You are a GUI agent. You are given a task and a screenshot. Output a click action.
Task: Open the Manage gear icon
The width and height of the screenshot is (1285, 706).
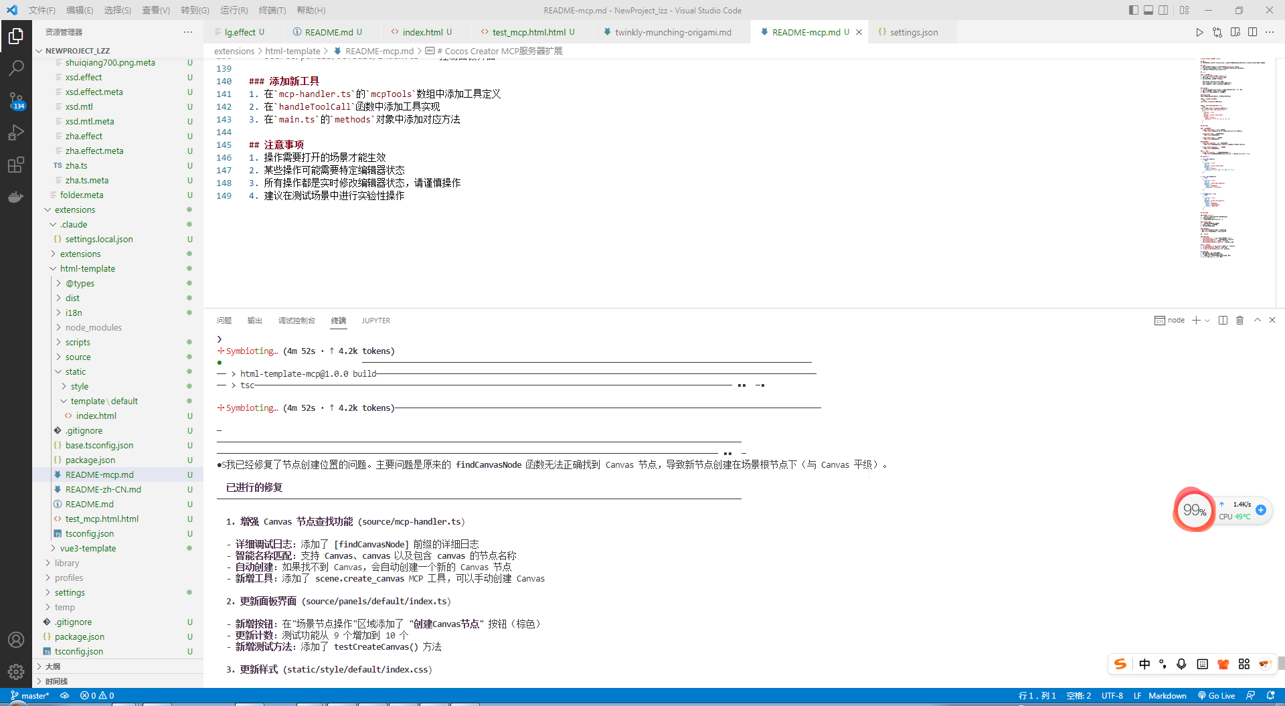point(16,672)
